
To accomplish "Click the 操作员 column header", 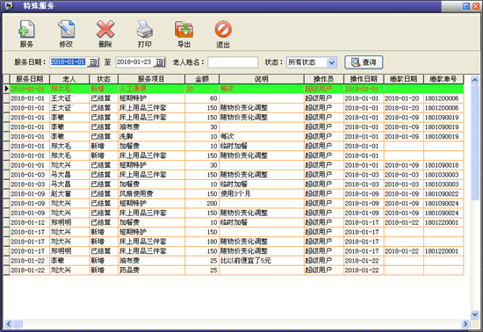I will [x=324, y=79].
